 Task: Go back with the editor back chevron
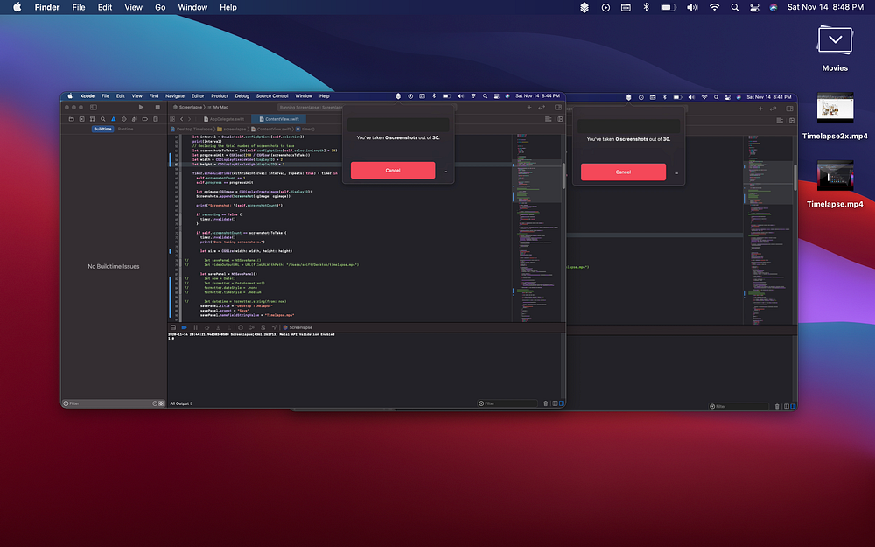pos(181,119)
